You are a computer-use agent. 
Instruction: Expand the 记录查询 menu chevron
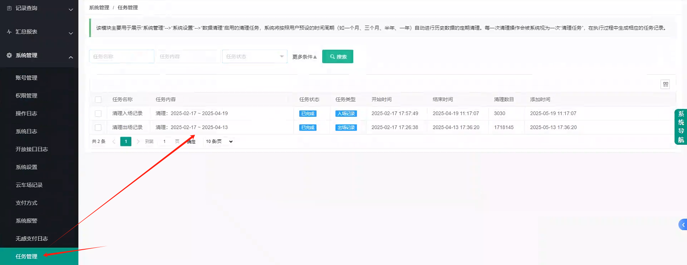(71, 10)
